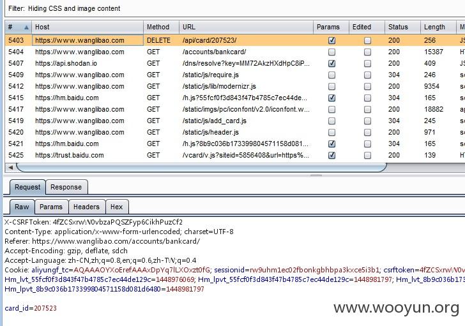Click length value 15387
Image resolution: width=465 pixels, height=326 pixels.
coord(433,52)
